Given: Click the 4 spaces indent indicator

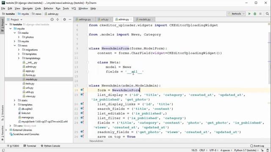Looking at the screenshot, I should coord(226,150).
